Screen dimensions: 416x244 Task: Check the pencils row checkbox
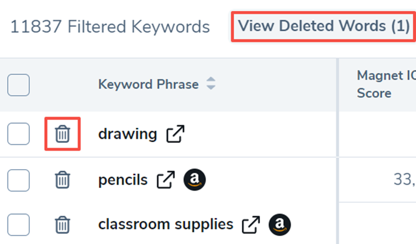(x=18, y=180)
